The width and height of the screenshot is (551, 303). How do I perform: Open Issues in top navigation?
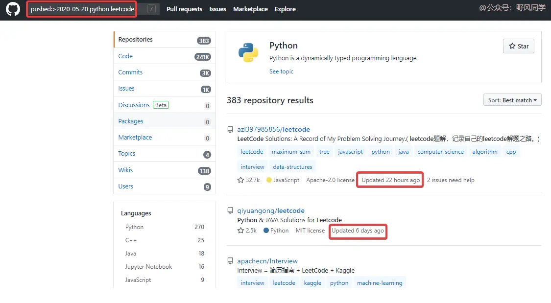pos(217,9)
